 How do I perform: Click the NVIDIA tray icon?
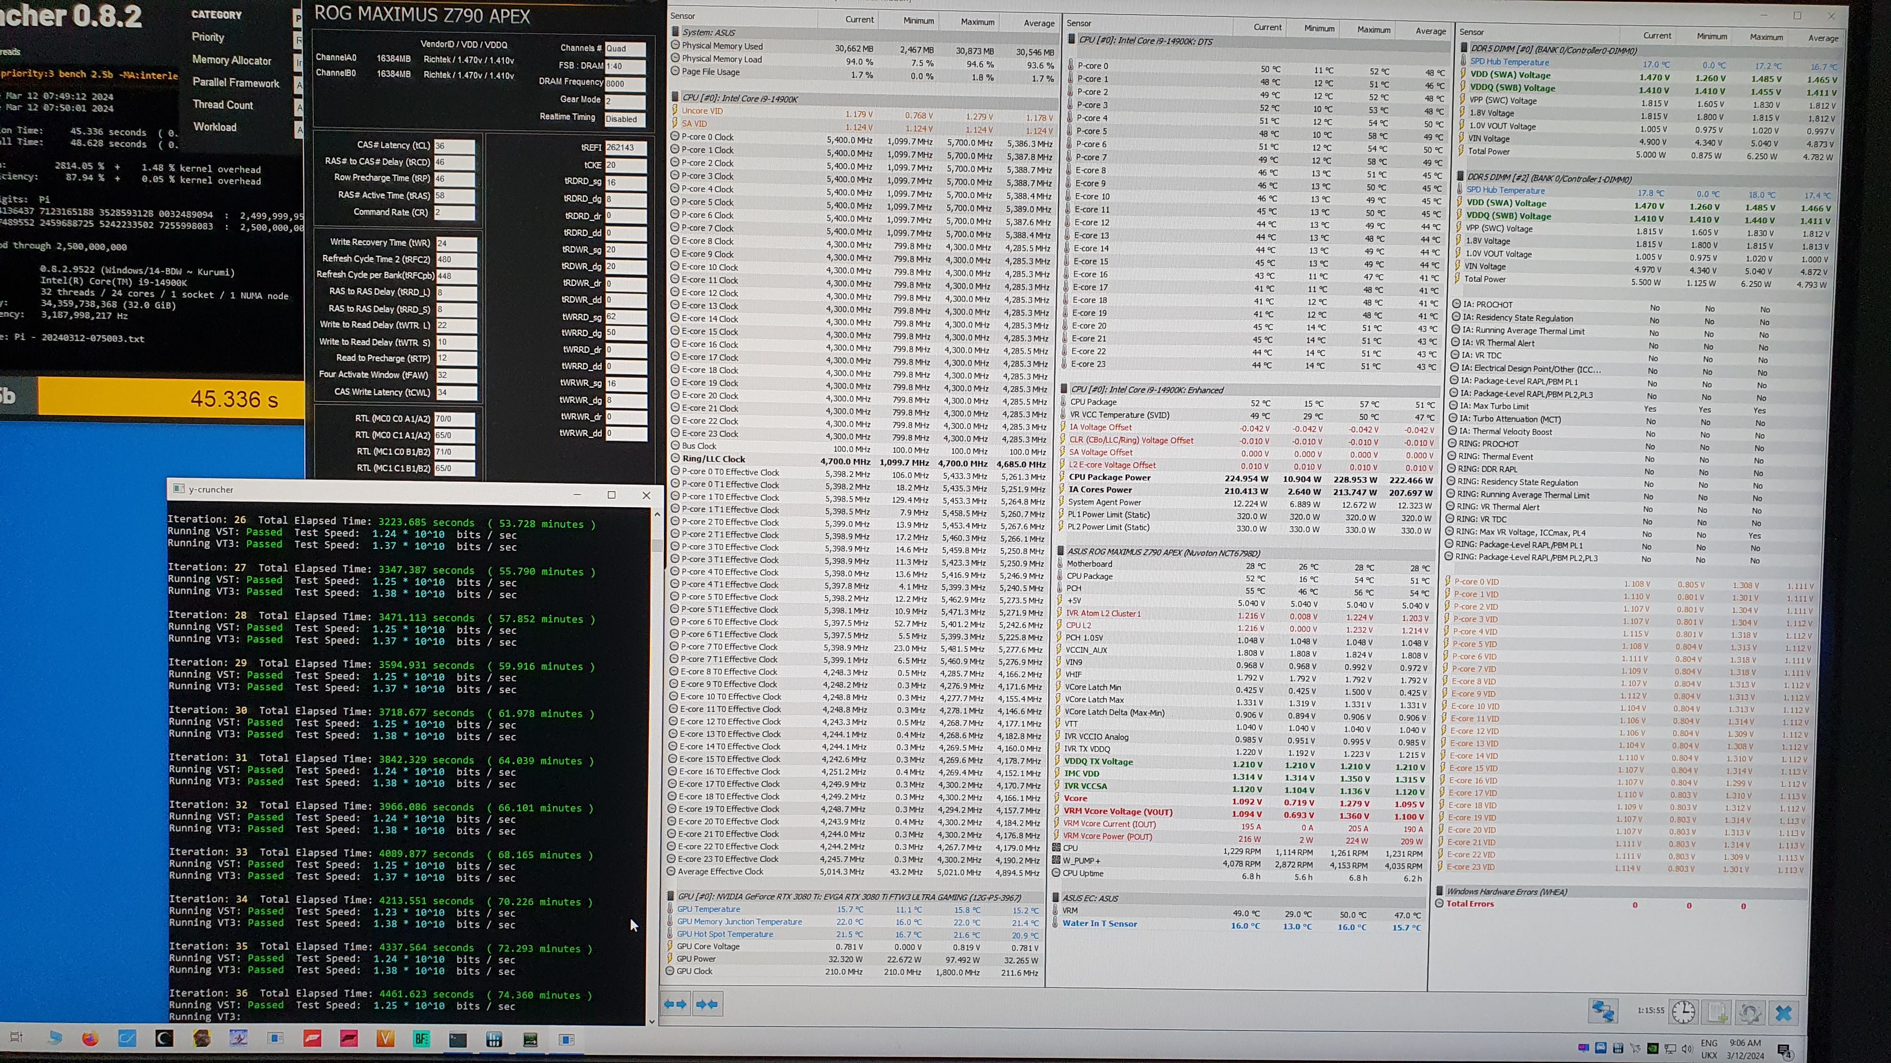click(x=1652, y=1048)
